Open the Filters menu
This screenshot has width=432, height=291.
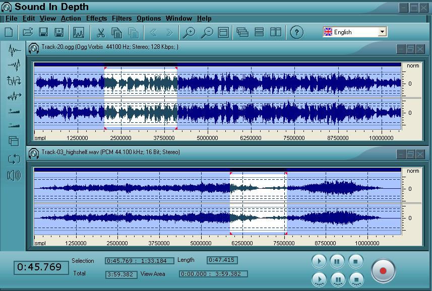121,18
